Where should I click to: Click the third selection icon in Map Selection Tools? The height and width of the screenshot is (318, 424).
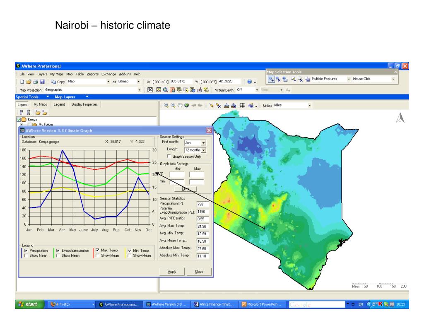tap(285, 79)
